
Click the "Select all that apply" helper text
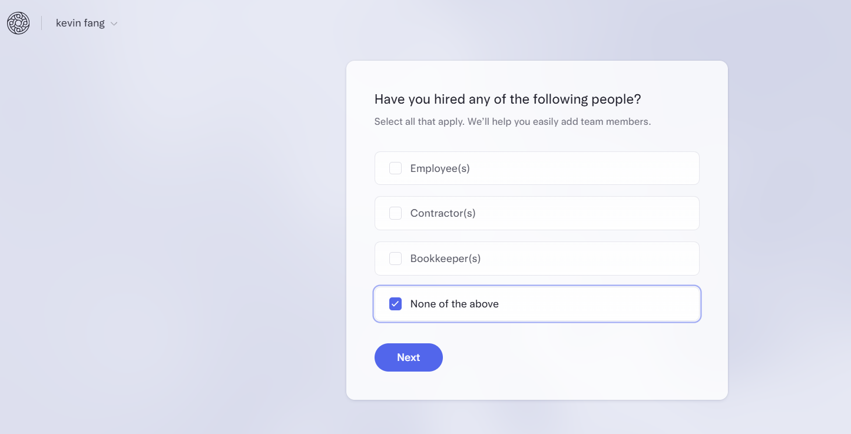click(512, 122)
